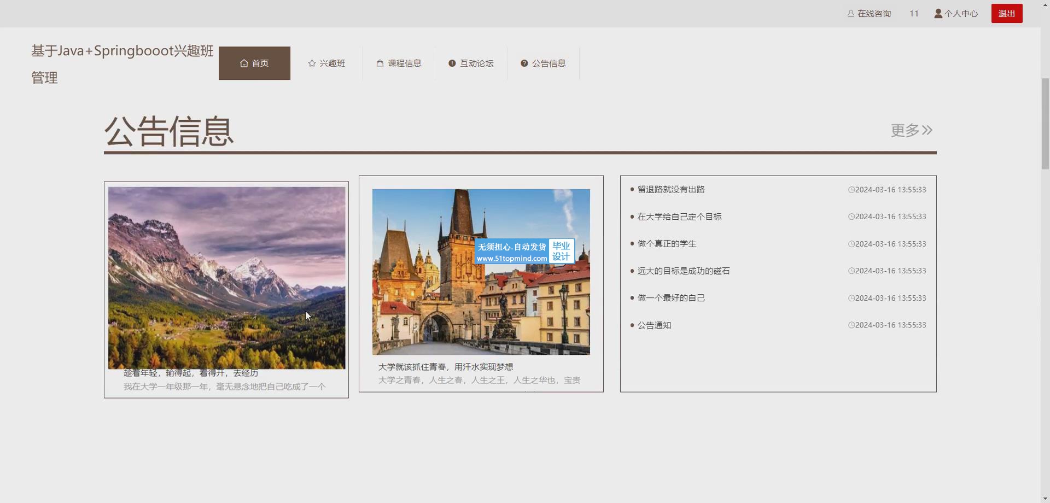The image size is (1050, 503).
Task: Open the 做个真正的学生 announcement
Action: tap(667, 244)
